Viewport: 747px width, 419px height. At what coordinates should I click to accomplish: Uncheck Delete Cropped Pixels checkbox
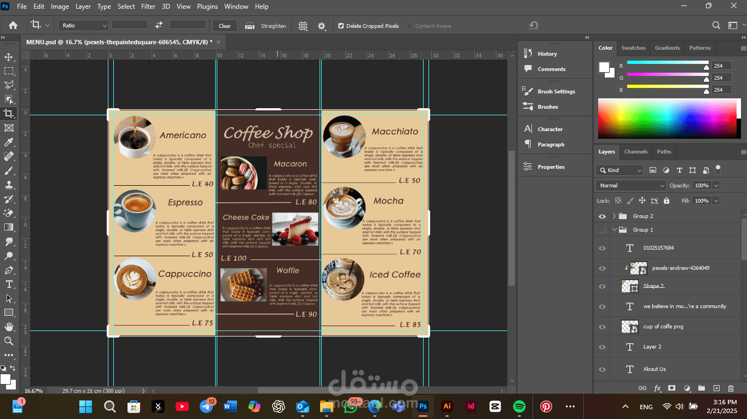point(341,26)
